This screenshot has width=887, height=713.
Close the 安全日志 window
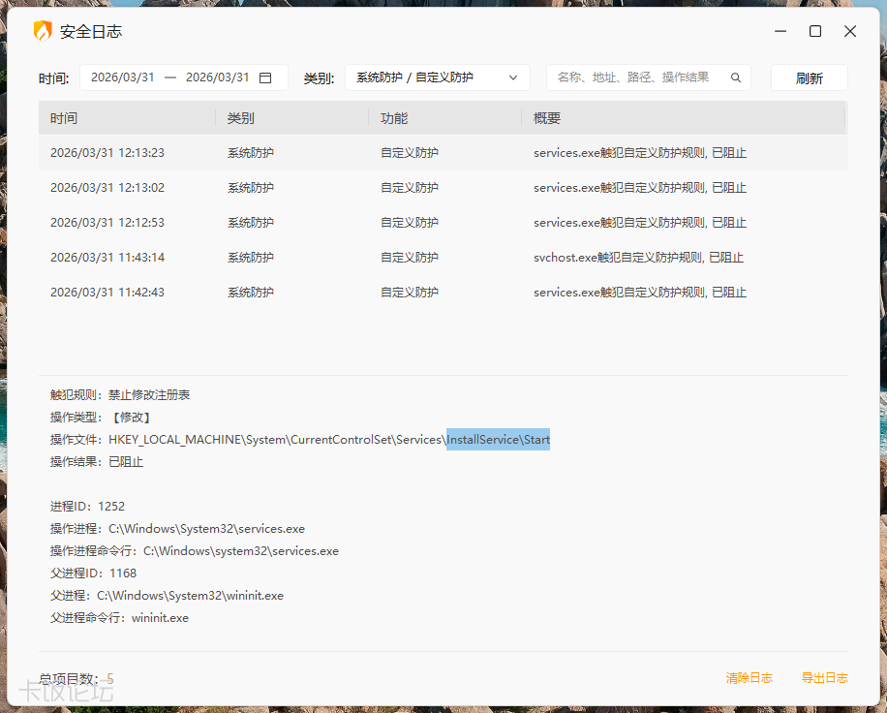[x=849, y=31]
